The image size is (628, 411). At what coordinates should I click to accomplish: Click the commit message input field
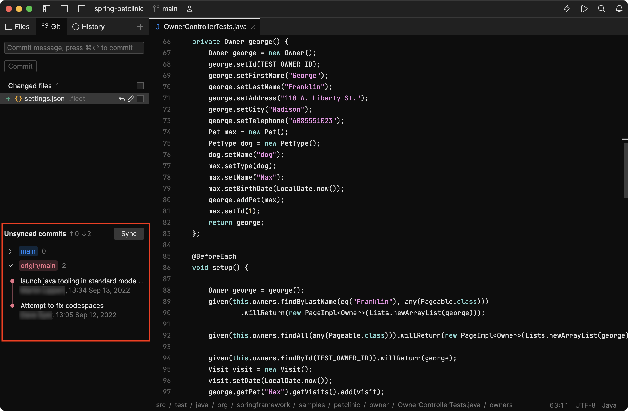click(74, 48)
